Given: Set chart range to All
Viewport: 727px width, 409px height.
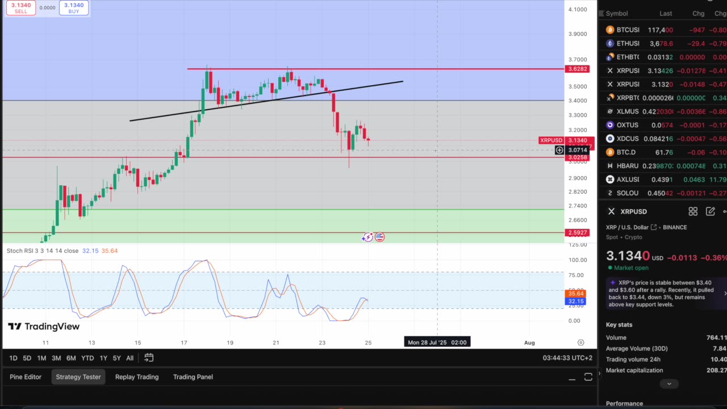Looking at the screenshot, I should click(129, 358).
